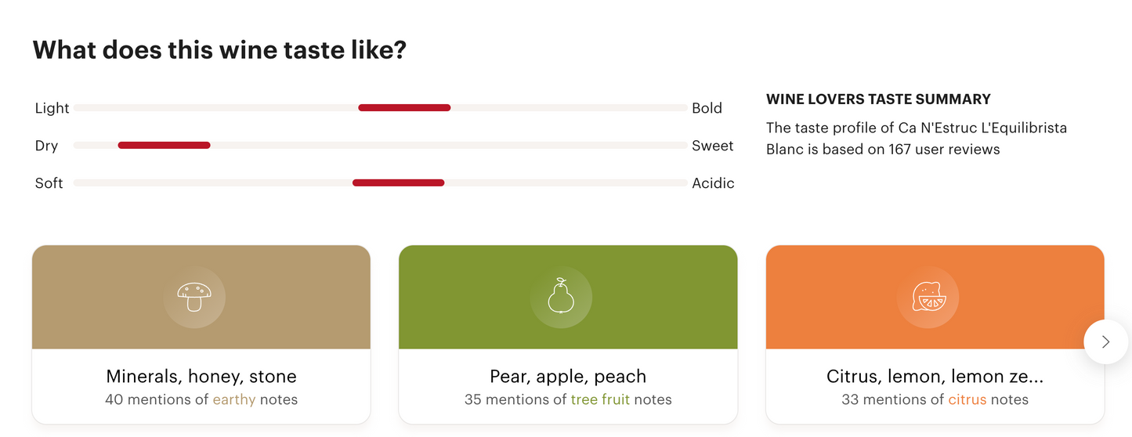Click the 'Bold' label
Image resolution: width=1132 pixels, height=437 pixels.
(x=707, y=108)
